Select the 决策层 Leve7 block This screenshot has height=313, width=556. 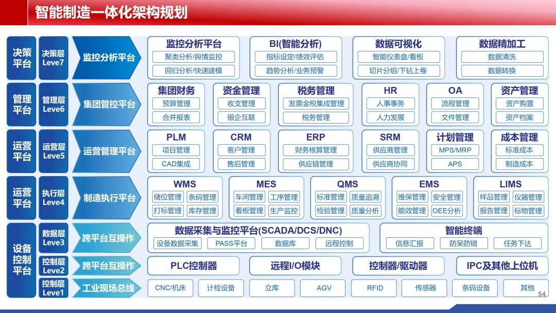click(54, 58)
